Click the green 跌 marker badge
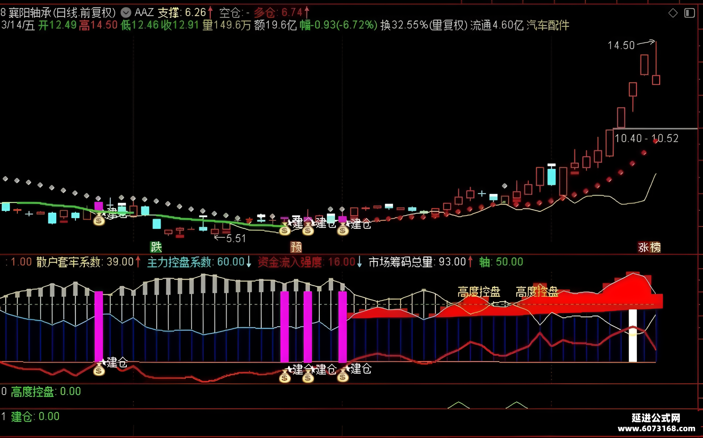703x438 pixels. [156, 247]
